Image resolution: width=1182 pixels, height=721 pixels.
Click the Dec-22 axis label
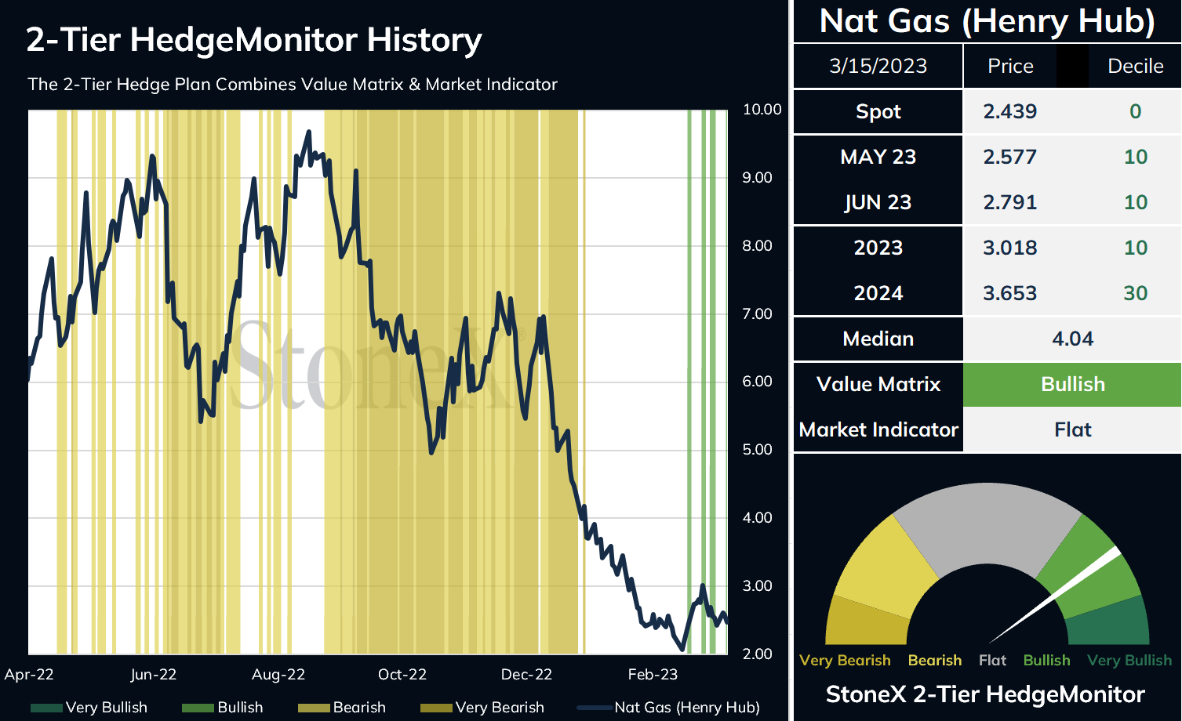[x=526, y=674]
